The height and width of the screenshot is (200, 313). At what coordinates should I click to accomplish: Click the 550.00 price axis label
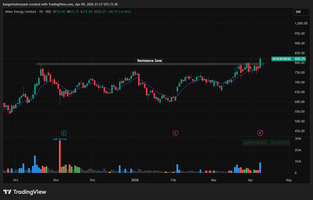click(x=300, y=112)
